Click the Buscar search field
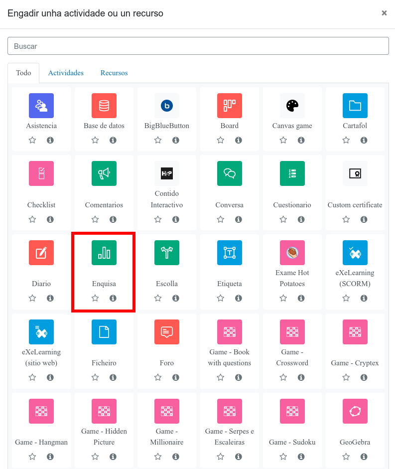The height and width of the screenshot is (469, 395). (x=198, y=46)
